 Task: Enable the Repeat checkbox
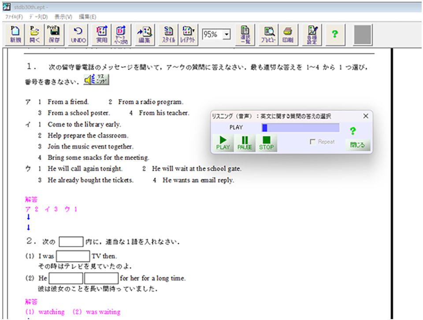313,142
